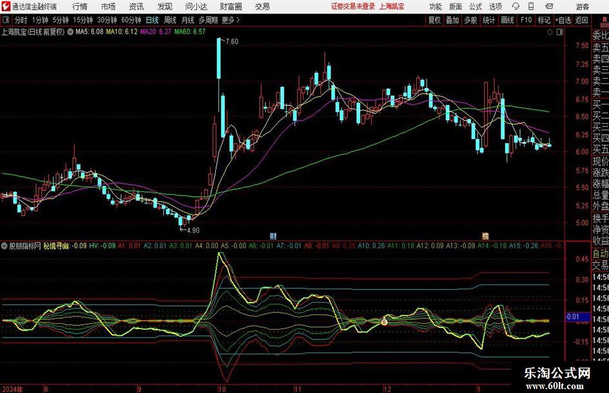Open the 公式 menu

pyautogui.click(x=476, y=6)
